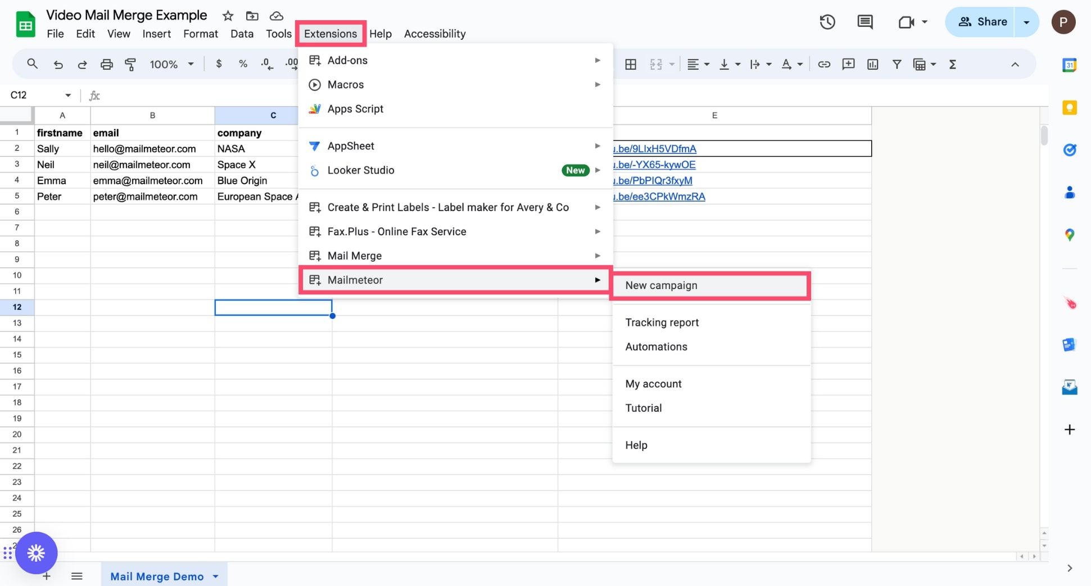Click the functions sigma icon
Viewport: 1091px width, 586px height.
coord(952,65)
